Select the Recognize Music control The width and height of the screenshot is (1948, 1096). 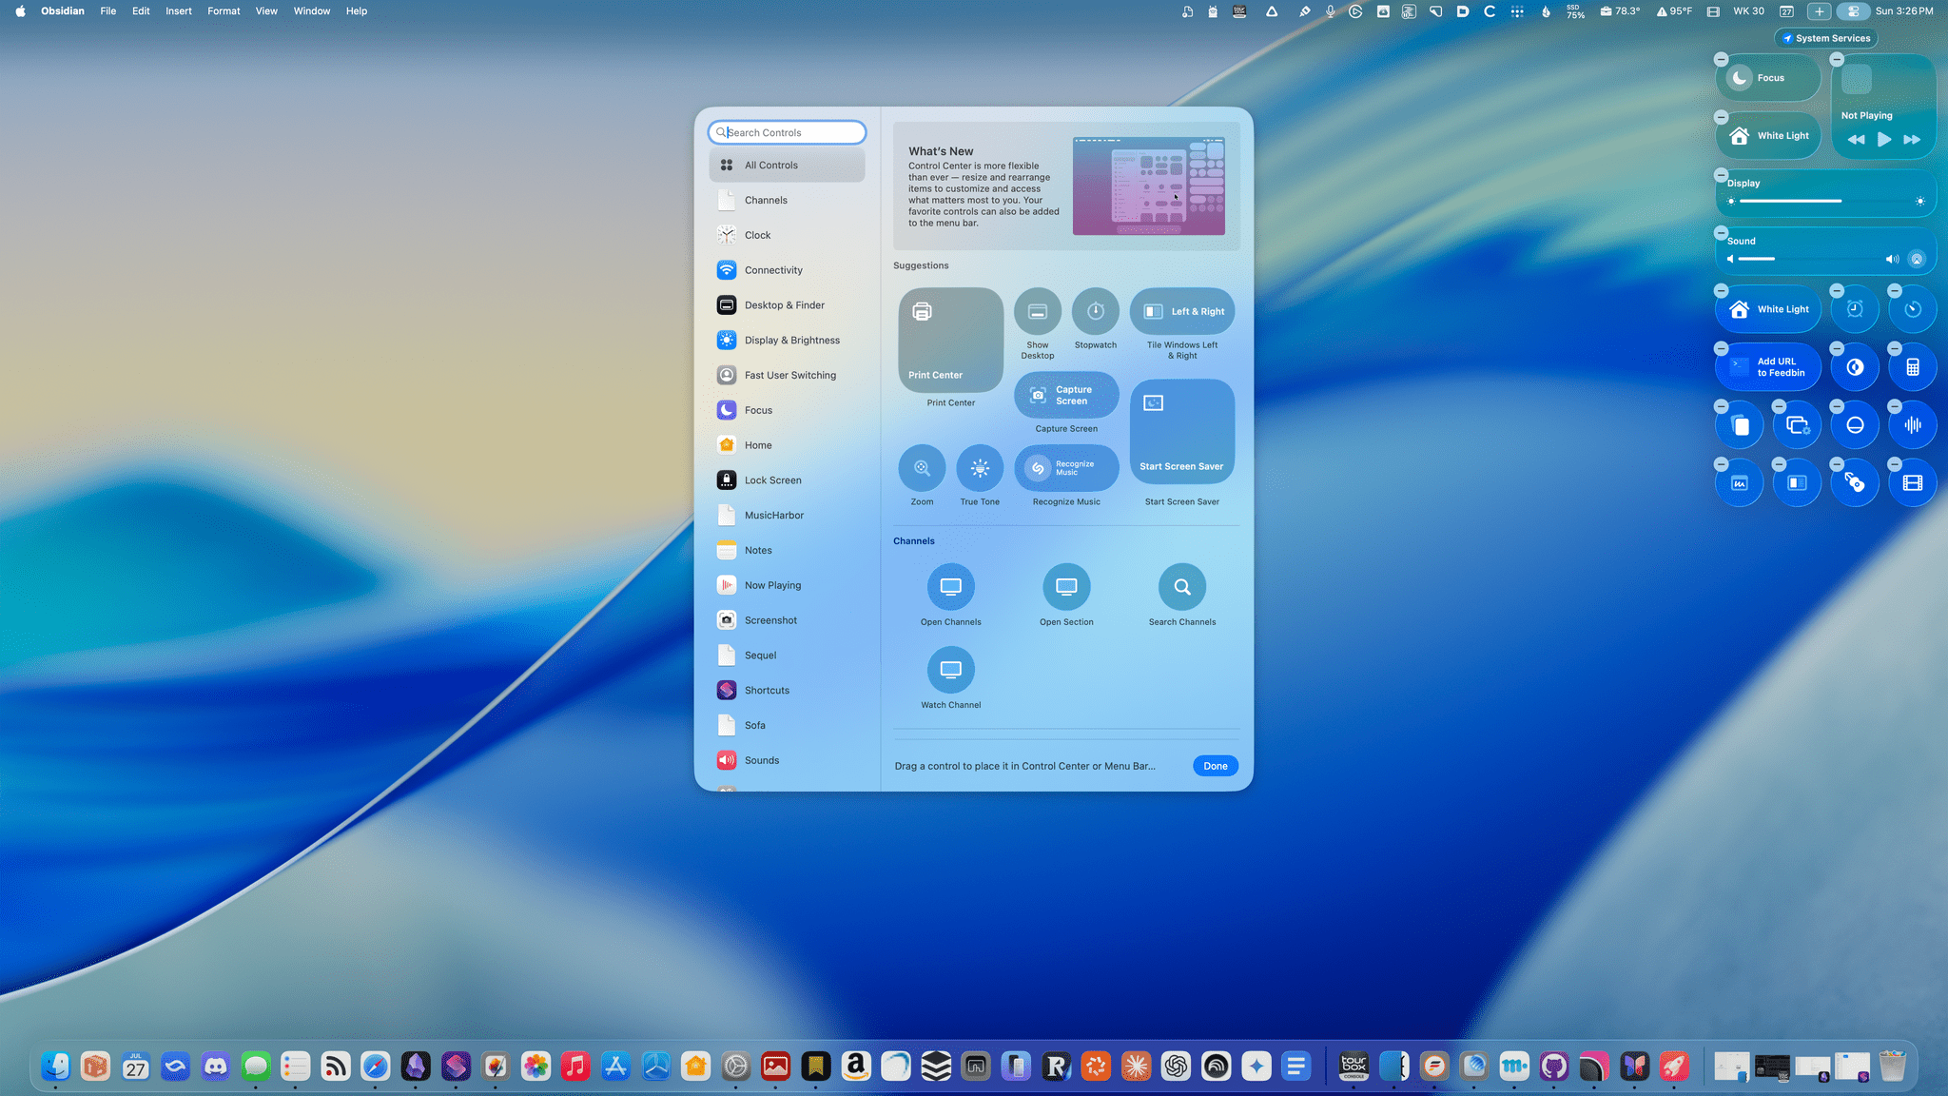[x=1066, y=468]
